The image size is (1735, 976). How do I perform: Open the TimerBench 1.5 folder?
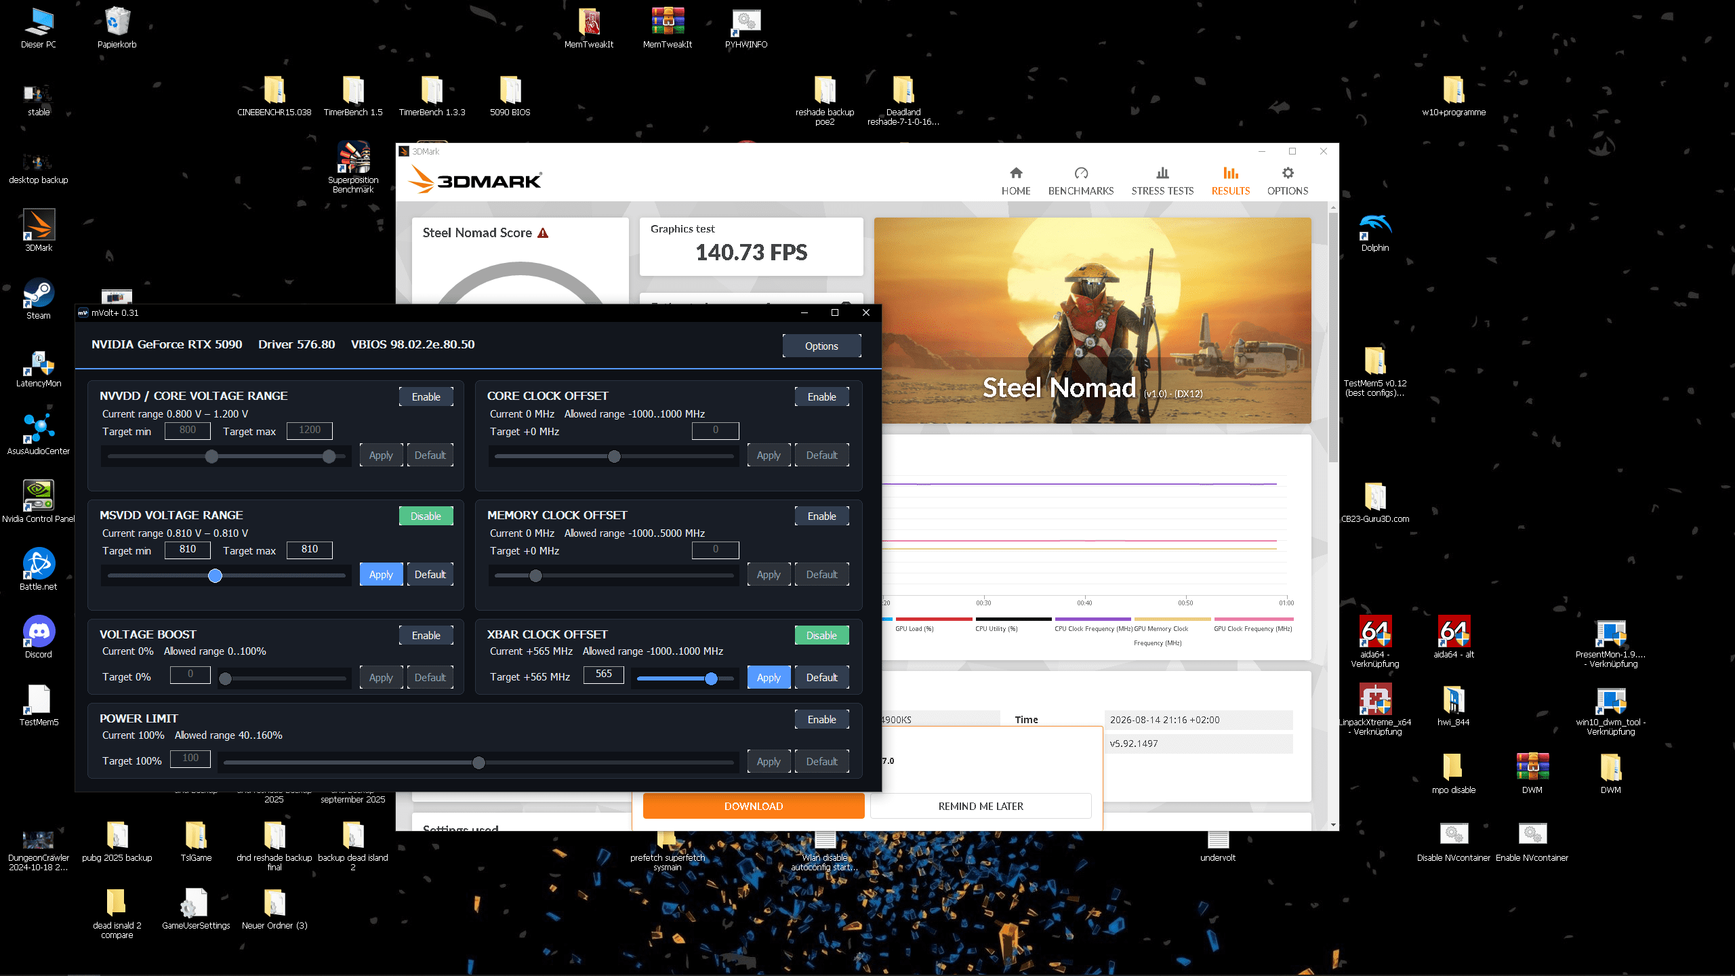[x=353, y=96]
